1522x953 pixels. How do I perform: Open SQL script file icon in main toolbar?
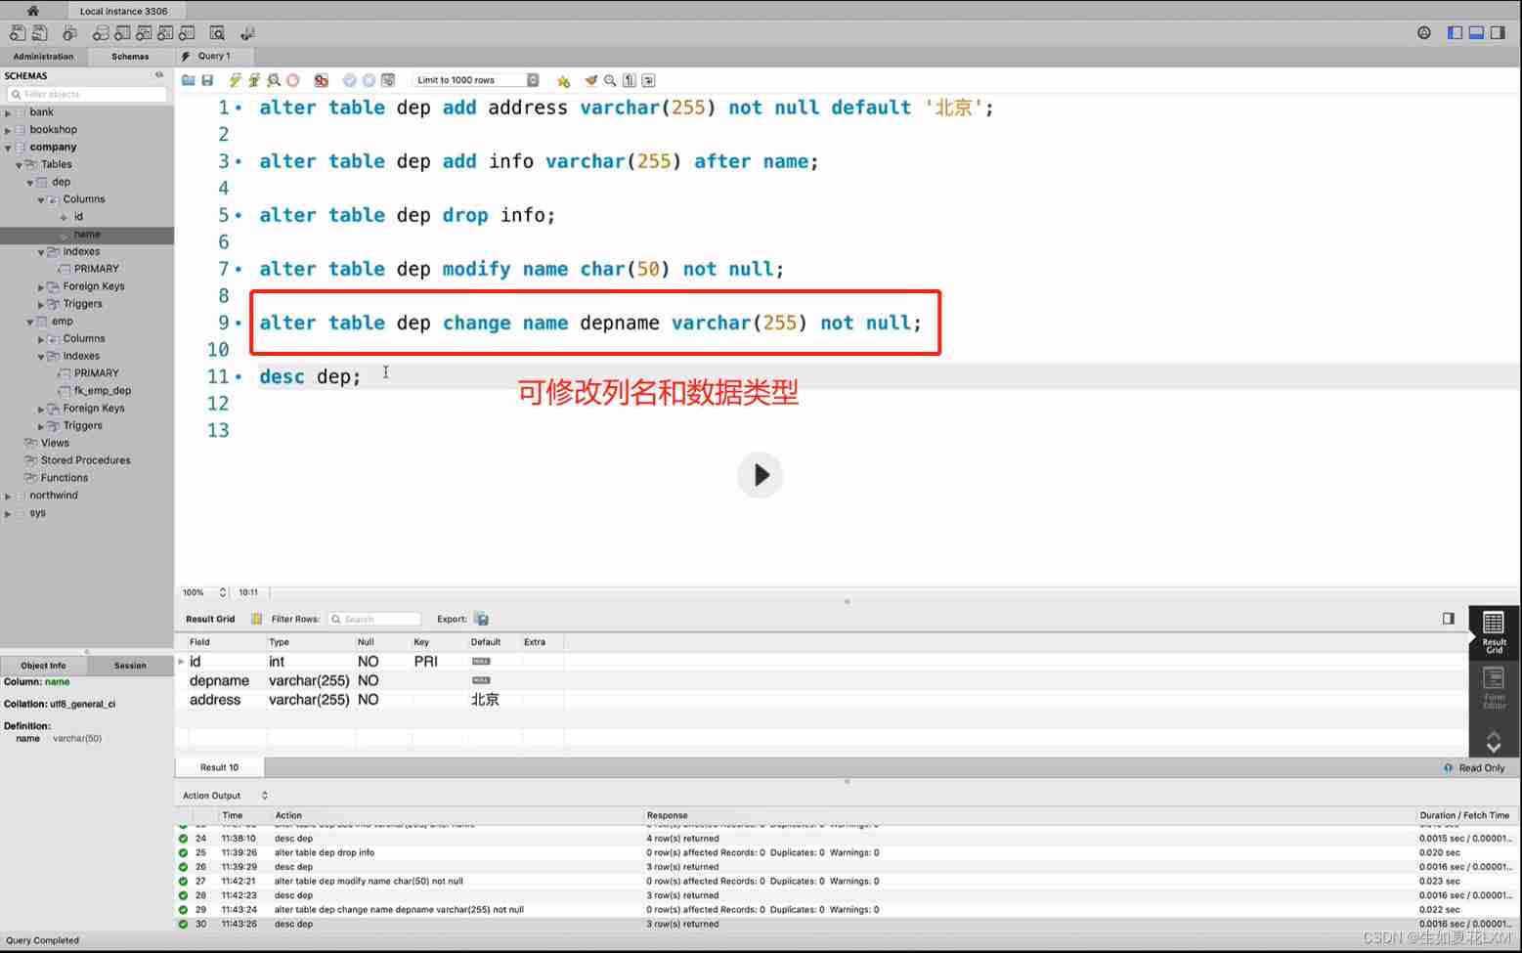40,33
